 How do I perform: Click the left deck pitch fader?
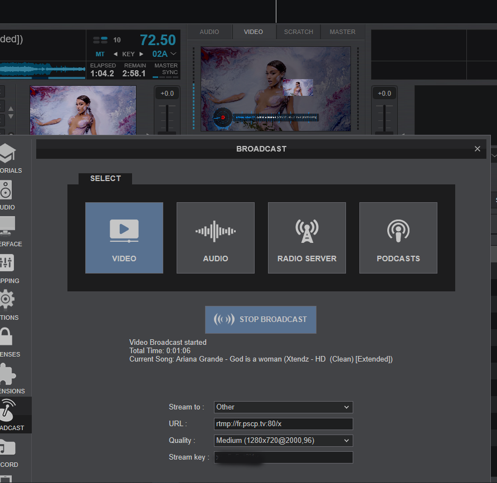[167, 119]
